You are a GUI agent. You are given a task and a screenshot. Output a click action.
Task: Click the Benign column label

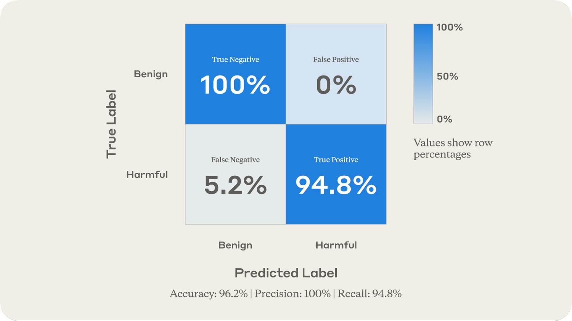(235, 245)
